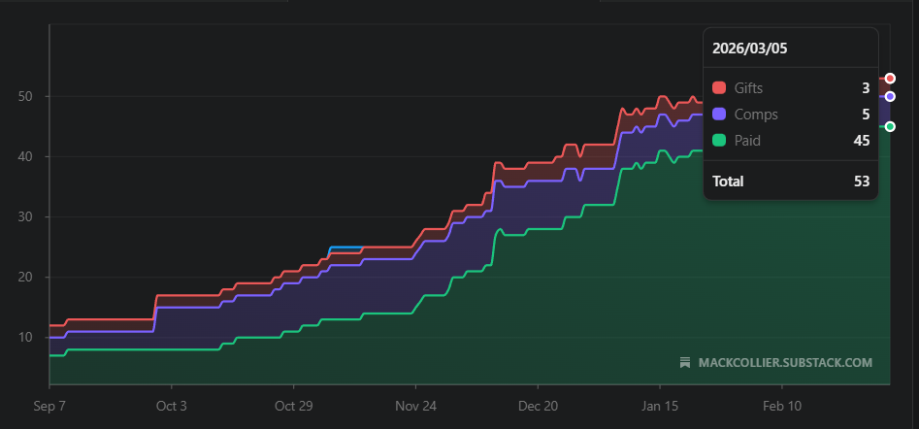
Task: Click the Gifts label in tooltip
Action: pyautogui.click(x=748, y=88)
